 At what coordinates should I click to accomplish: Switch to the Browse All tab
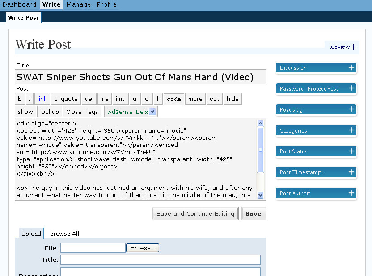click(65, 234)
